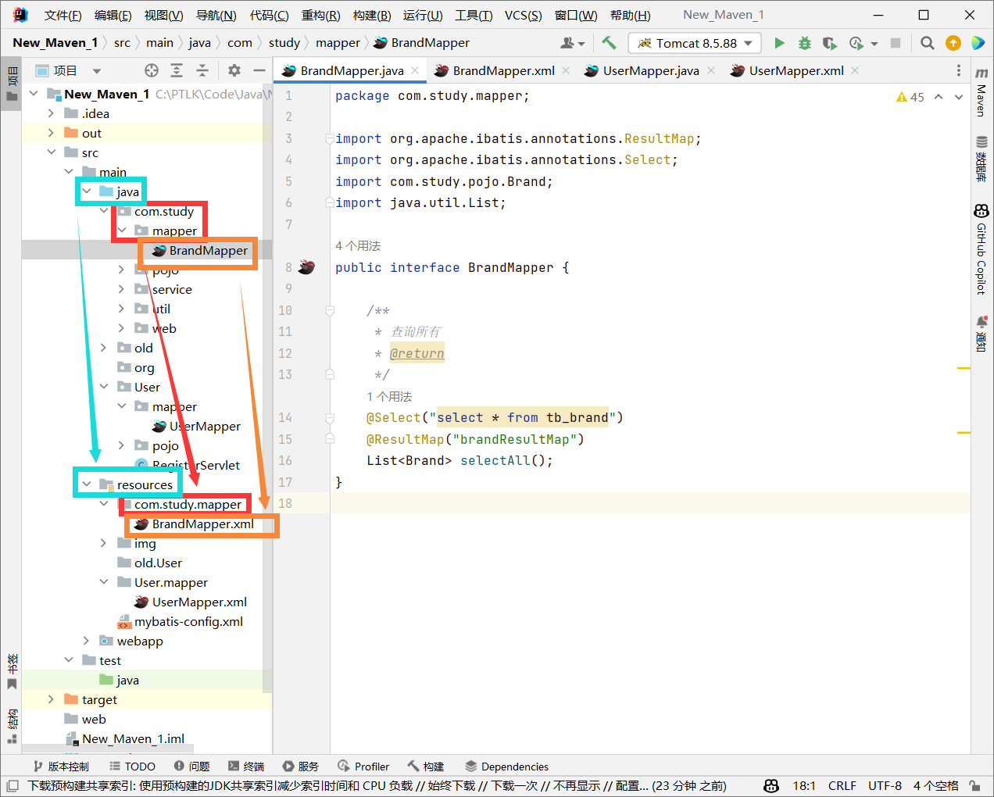Screen dimensions: 994x797
Task: Click the Build project hammer icon
Action: tap(609, 43)
